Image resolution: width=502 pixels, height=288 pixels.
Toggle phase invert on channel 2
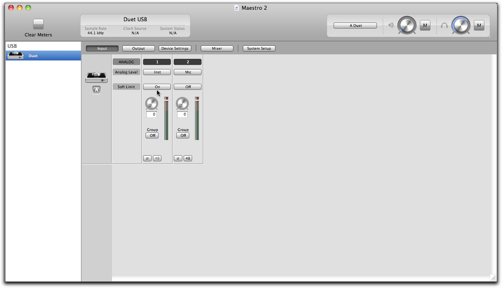pyautogui.click(x=178, y=159)
